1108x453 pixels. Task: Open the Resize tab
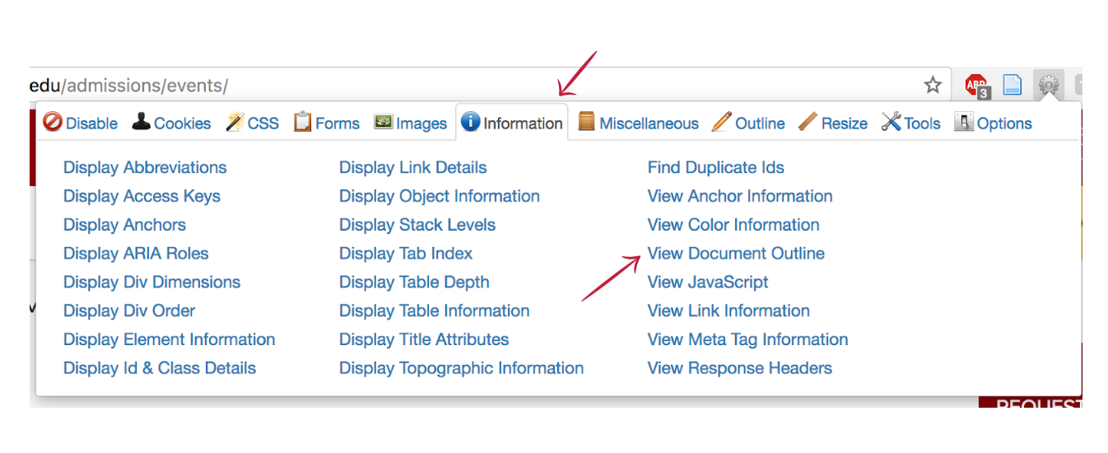[833, 124]
